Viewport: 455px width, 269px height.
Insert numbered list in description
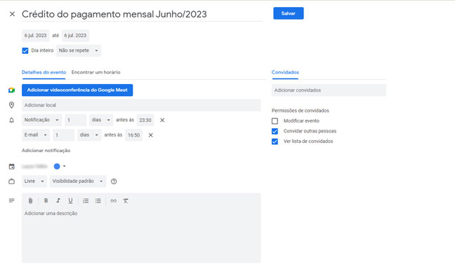(86, 200)
